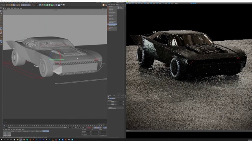Select the highlighted entry in Corona menu list

pyautogui.click(x=112, y=24)
